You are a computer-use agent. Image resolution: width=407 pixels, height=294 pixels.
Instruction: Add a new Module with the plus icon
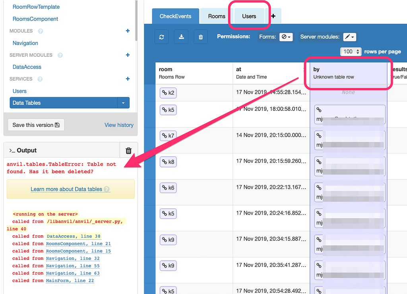[x=127, y=31]
